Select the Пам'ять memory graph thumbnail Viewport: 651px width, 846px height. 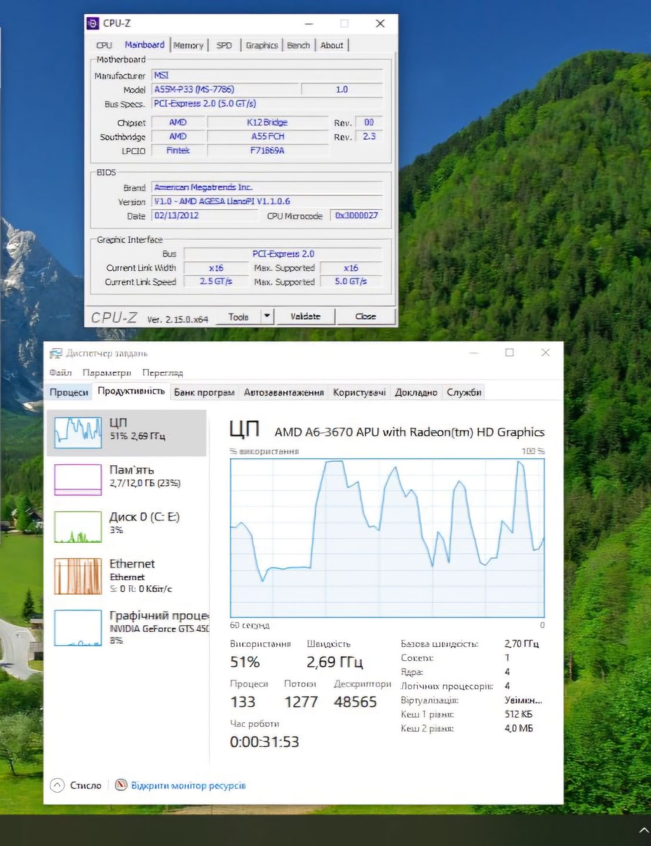pyautogui.click(x=78, y=479)
